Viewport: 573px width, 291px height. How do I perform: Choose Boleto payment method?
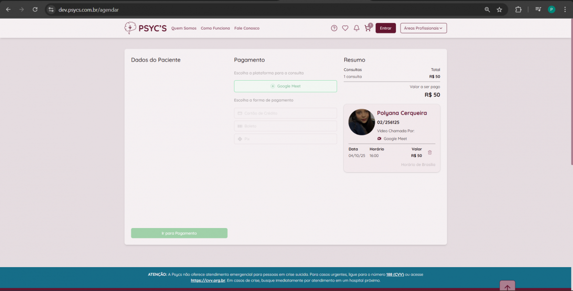click(285, 126)
